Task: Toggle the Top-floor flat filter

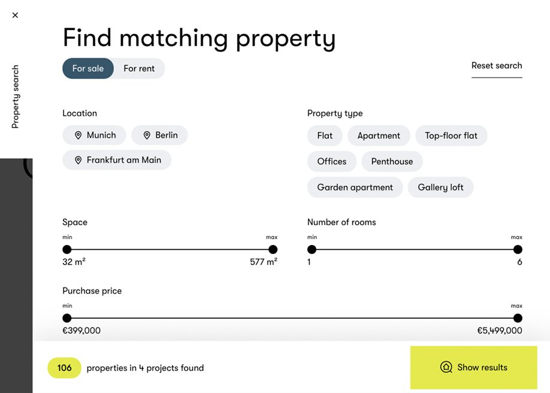Action: pos(451,135)
